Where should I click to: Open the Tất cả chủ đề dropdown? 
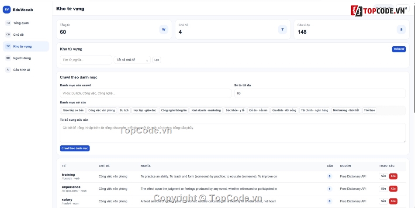[x=132, y=60]
